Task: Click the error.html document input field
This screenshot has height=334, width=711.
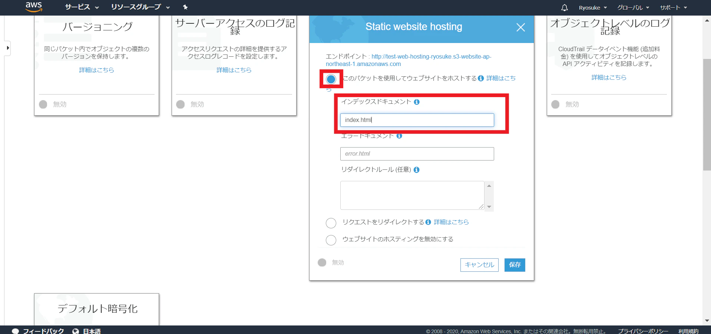Action: 417,154
